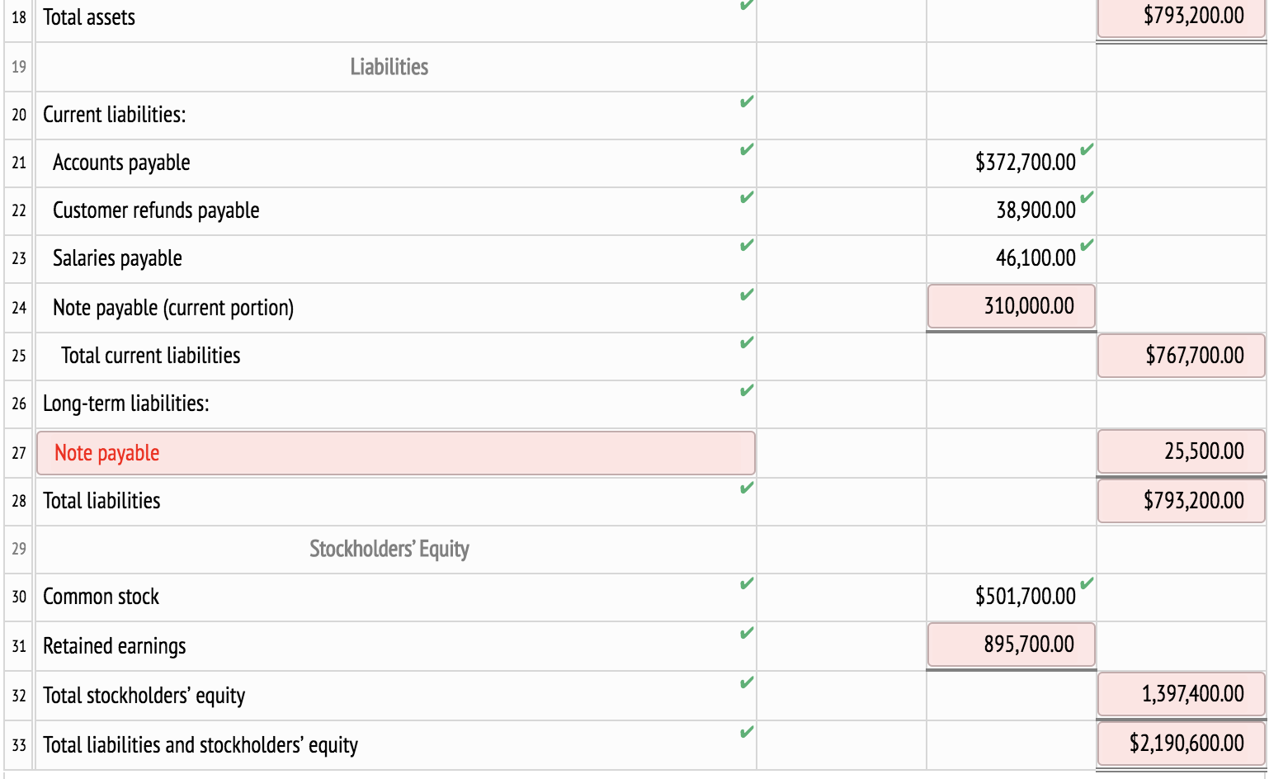Click the Total current liabilities amount of $767,700.00
This screenshot has width=1269, height=779.
(1180, 356)
